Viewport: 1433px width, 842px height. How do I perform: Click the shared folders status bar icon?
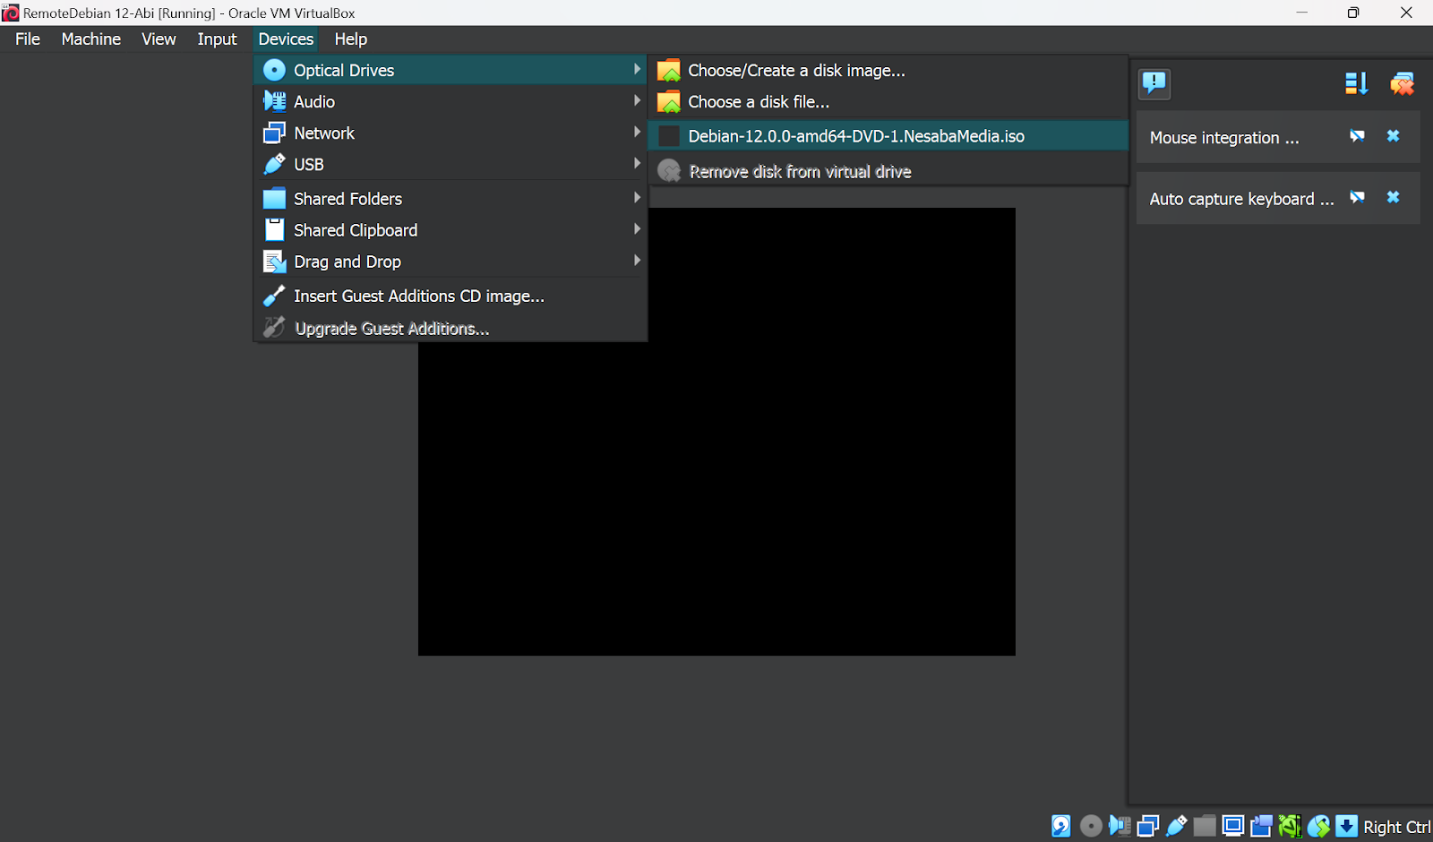pos(1205,826)
